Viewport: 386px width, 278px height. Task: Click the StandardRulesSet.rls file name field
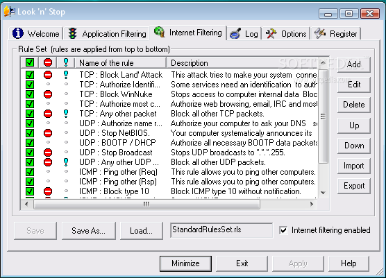(221, 230)
